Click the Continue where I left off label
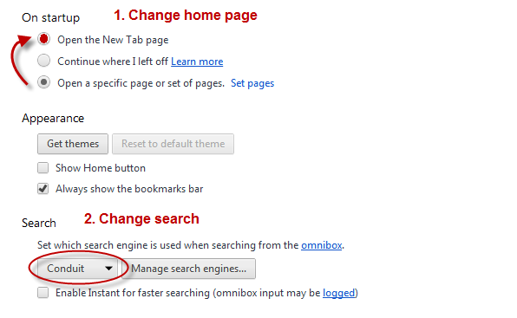Screen dimensions: 517x318 click(113, 62)
